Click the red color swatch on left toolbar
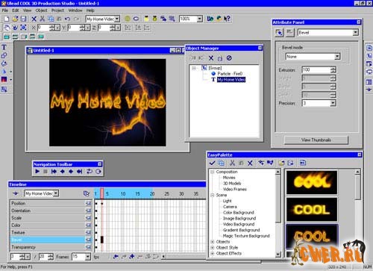 pos(4,80)
